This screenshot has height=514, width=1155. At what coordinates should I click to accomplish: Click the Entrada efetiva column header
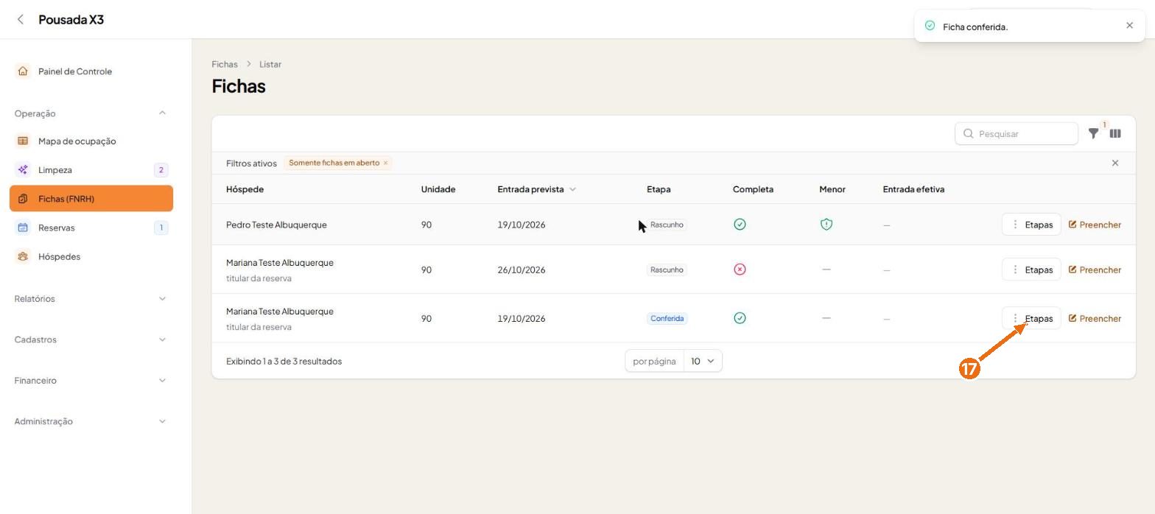point(913,189)
